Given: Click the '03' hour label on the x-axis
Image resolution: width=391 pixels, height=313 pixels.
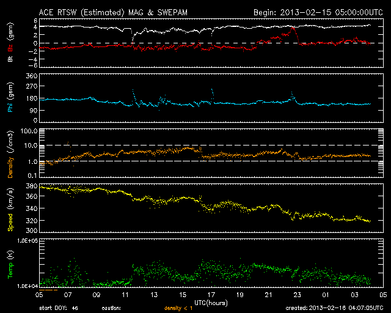Looking at the screenshot, I should pos(354,295).
